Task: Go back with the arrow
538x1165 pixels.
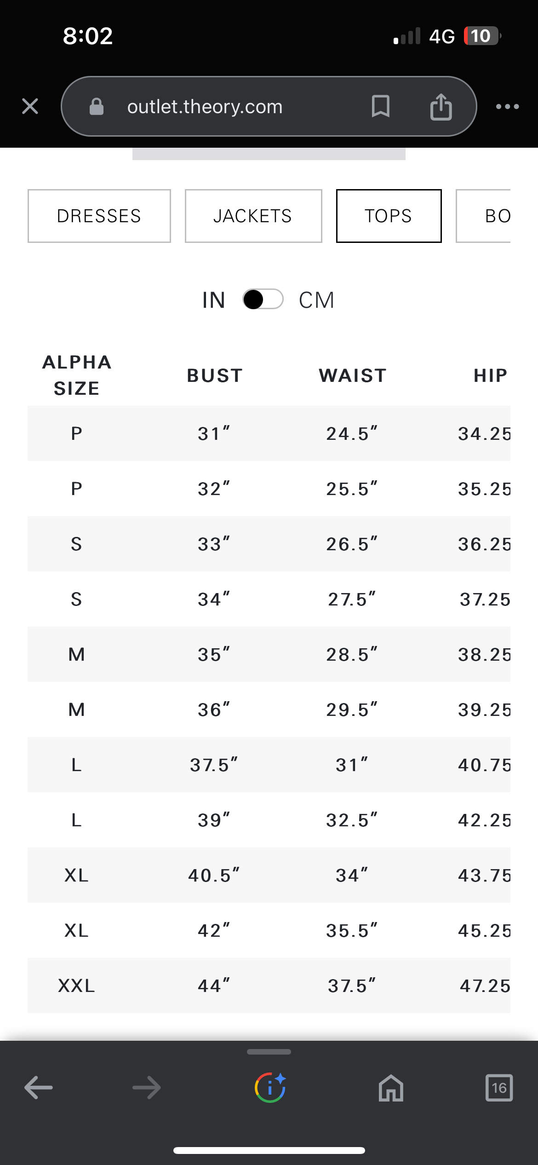Action: point(39,1088)
